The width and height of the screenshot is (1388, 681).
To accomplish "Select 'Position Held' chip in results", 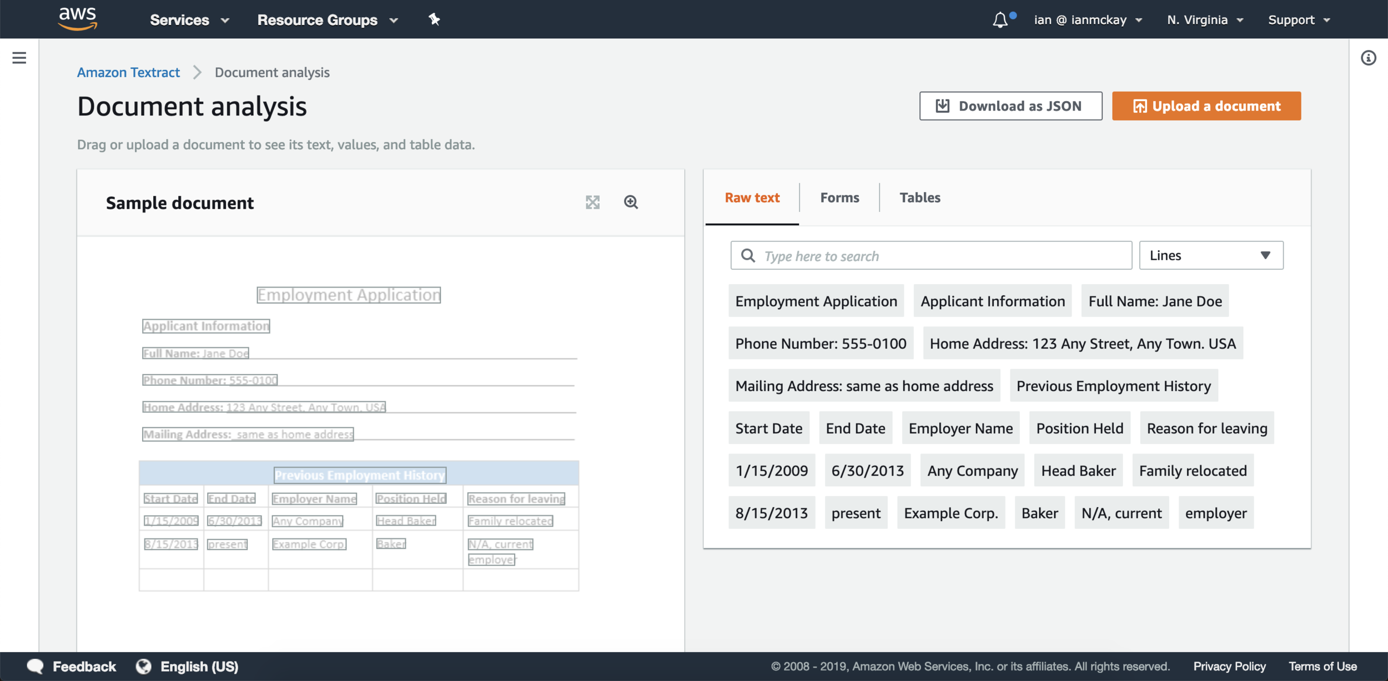I will pos(1079,428).
